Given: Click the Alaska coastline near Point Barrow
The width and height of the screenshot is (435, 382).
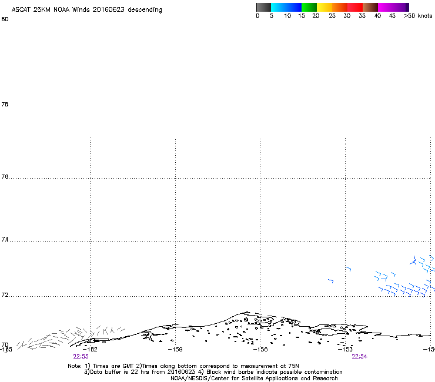Looking at the screenshot, I should tap(247, 313).
